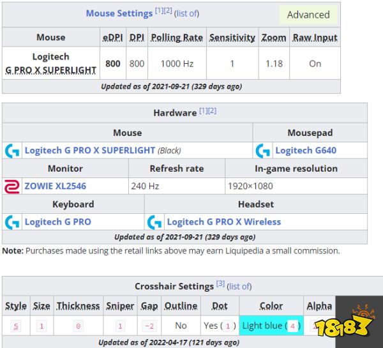Screen dimensions: 383x348
Task: Click the Light blue color cell
Action: pyautogui.click(x=271, y=326)
